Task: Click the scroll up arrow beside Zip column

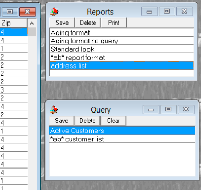Action: point(32,23)
